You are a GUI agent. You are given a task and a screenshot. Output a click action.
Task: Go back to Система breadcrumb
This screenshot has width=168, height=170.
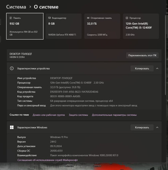click(16, 7)
